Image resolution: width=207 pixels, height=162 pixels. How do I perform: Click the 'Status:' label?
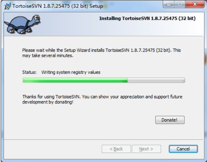(29, 72)
